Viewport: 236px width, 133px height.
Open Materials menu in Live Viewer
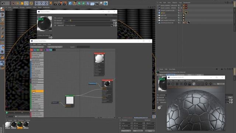click(189, 81)
